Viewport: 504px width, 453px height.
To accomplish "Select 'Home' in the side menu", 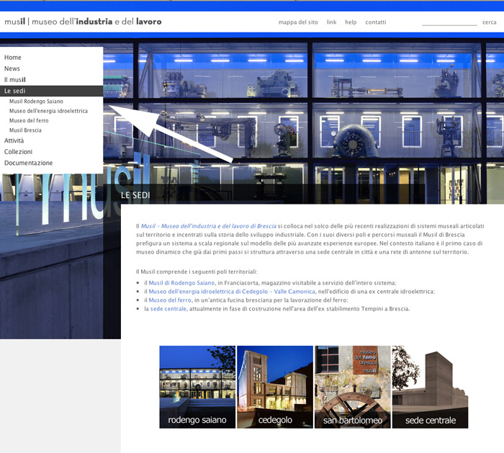I will 13,58.
